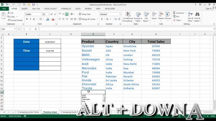Screen dimensions: 216x121
Task: Switch to the INSERT ribbon tab
Action: [x=25, y=9]
